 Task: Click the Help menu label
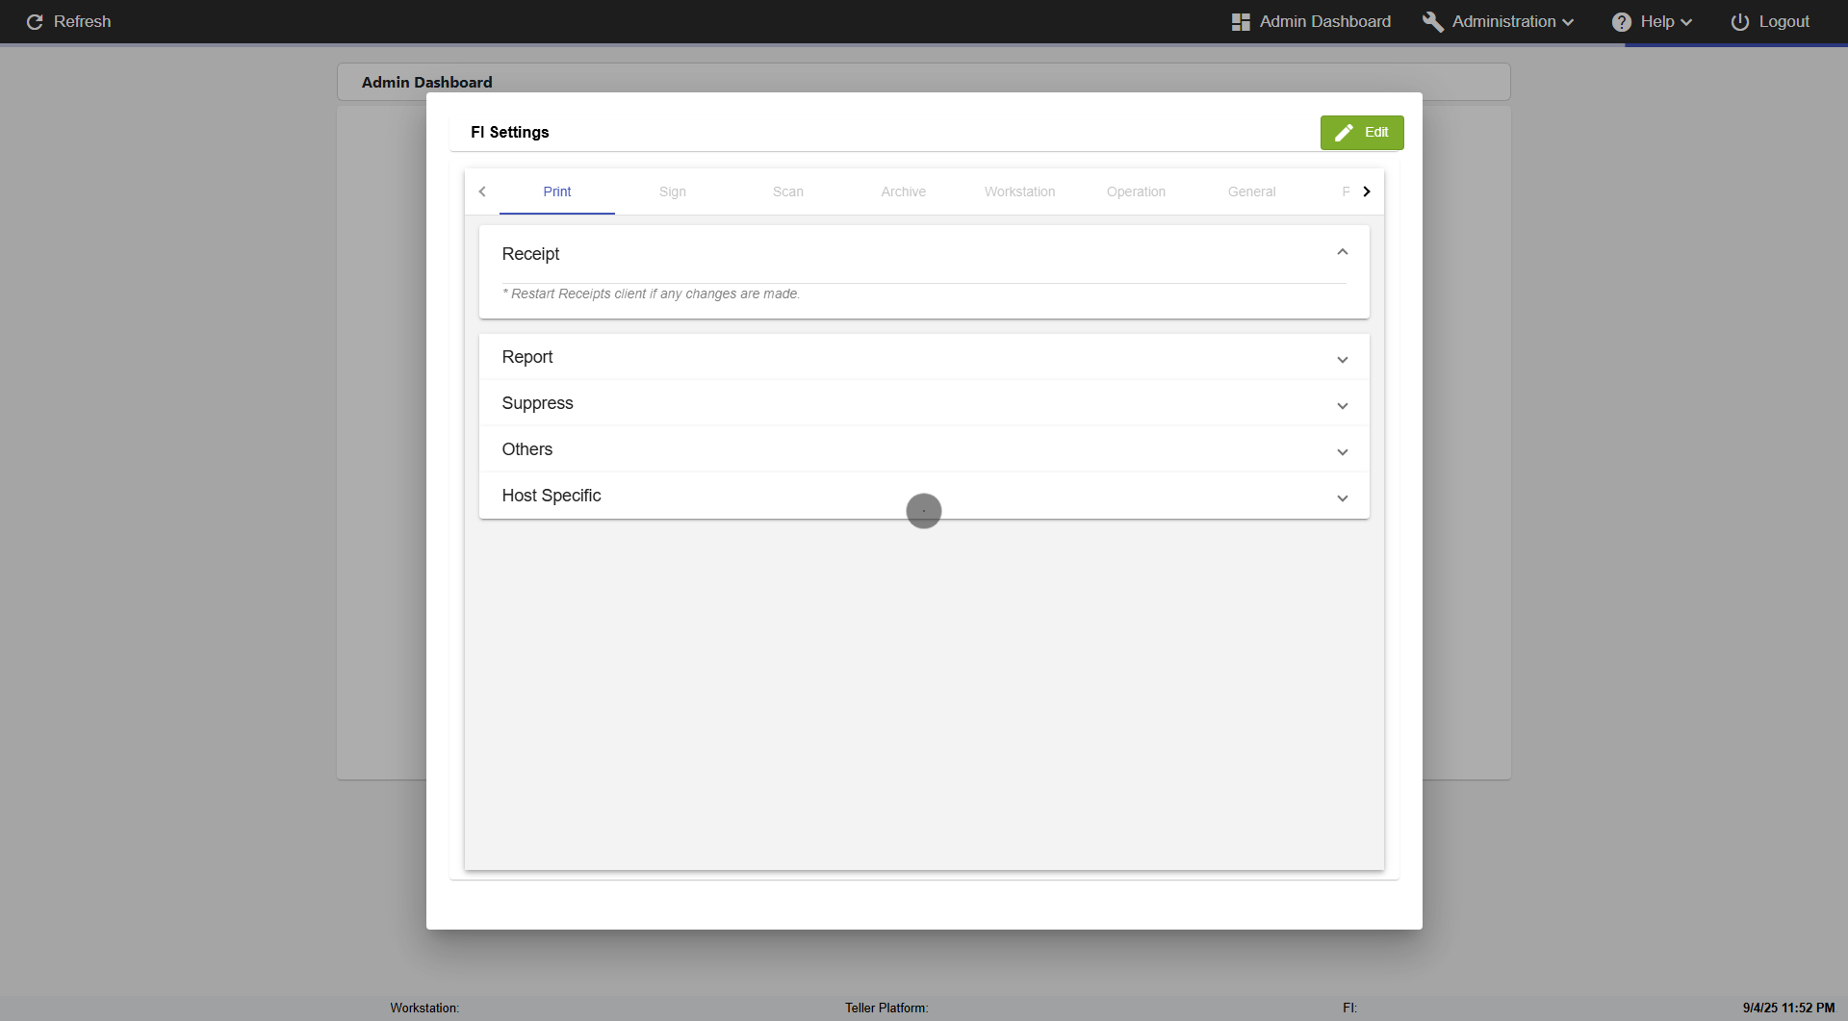click(x=1657, y=21)
